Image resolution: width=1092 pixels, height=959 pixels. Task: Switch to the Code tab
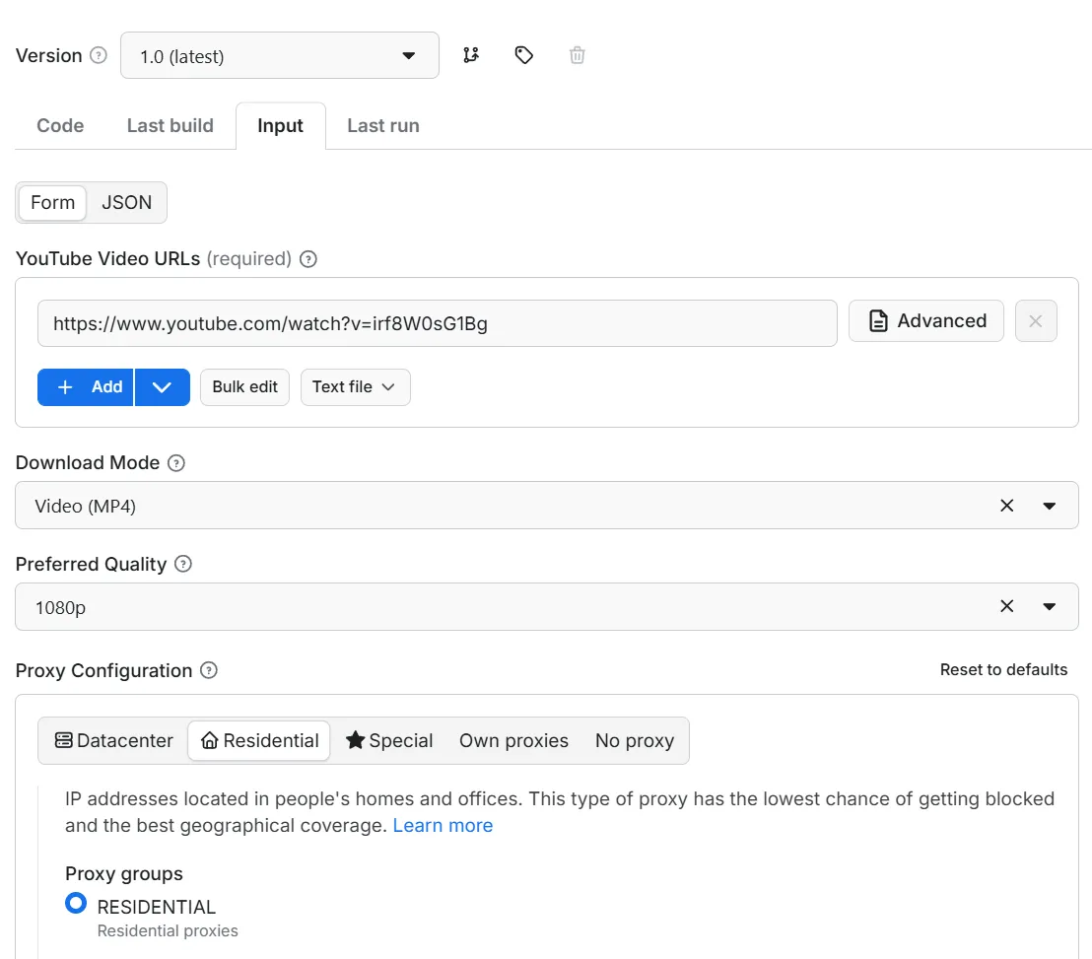tap(60, 125)
